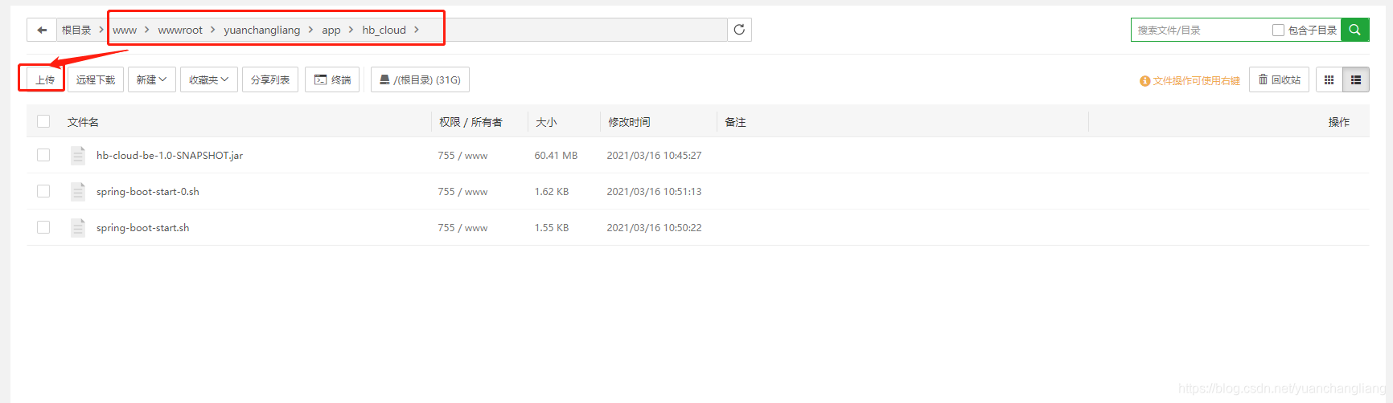
Task: Click the 远程下载 button
Action: [x=96, y=79]
